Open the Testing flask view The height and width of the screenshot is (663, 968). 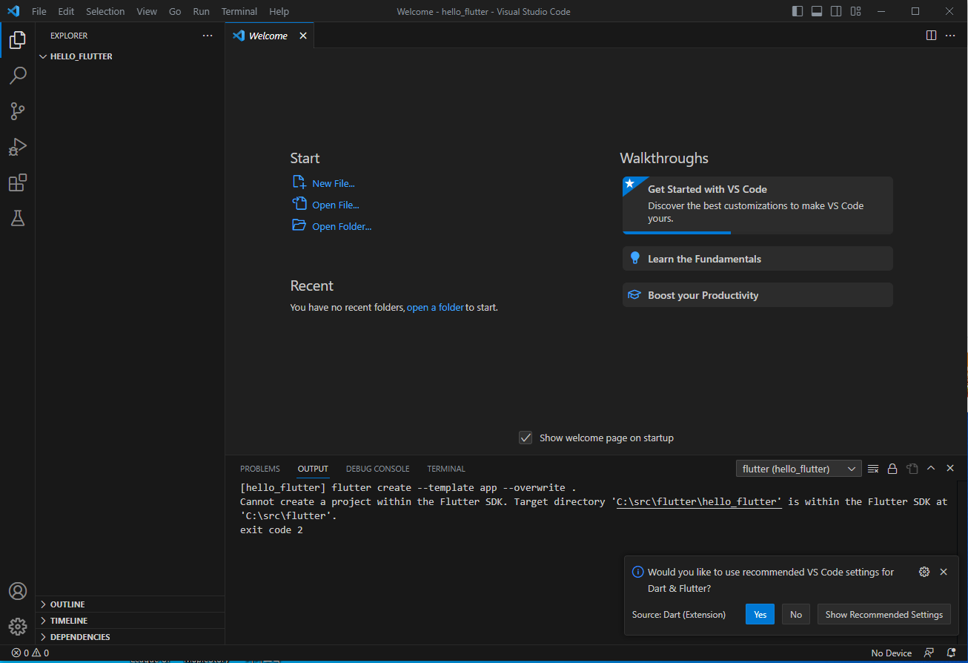click(x=18, y=218)
